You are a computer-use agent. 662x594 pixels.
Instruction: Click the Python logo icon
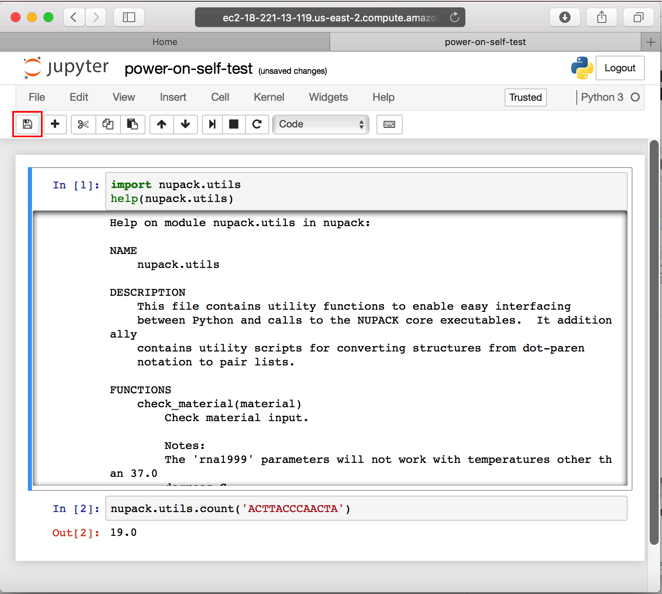[582, 68]
